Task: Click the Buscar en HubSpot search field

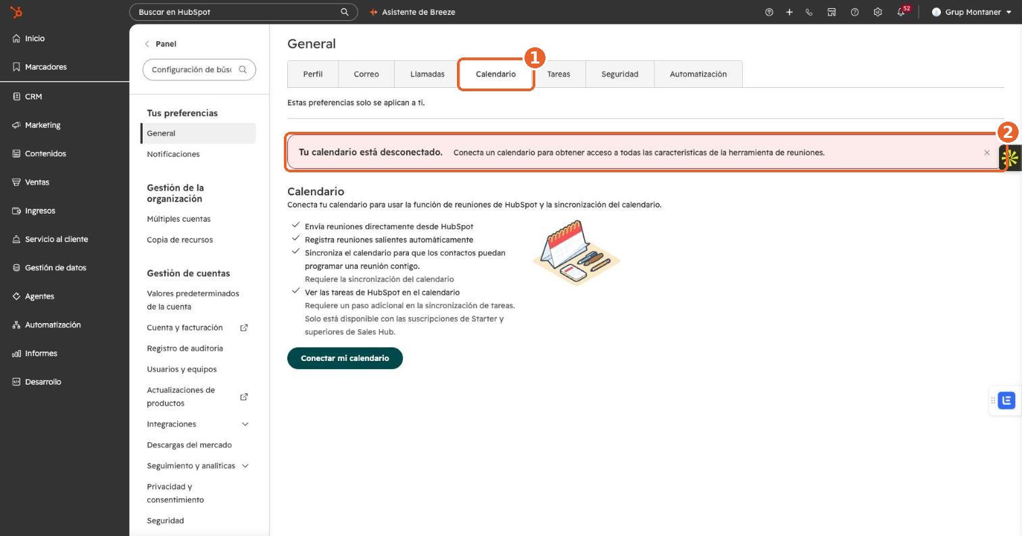Action: 243,12
